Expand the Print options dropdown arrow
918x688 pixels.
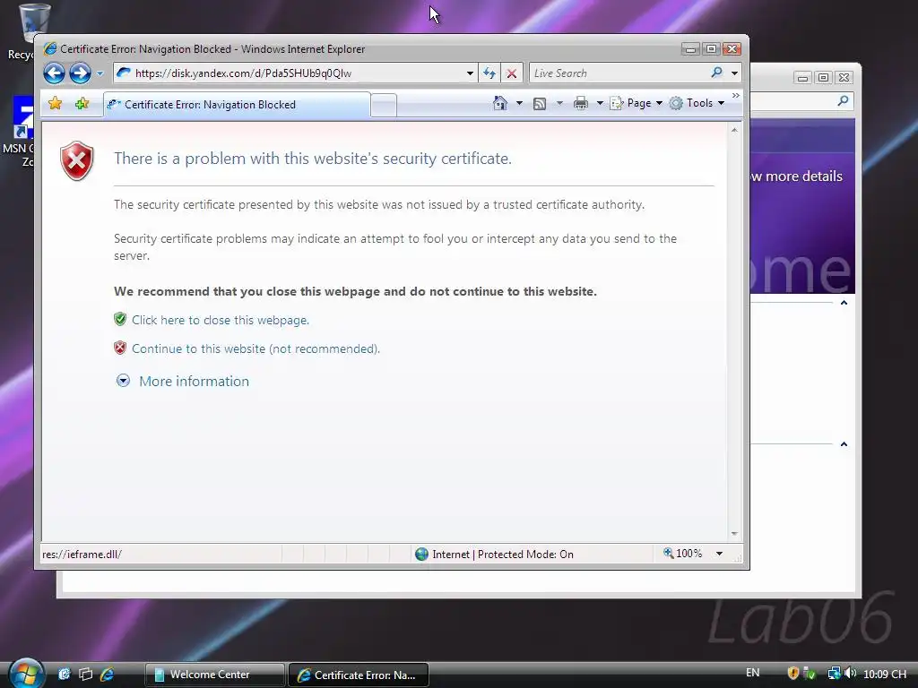(x=600, y=103)
